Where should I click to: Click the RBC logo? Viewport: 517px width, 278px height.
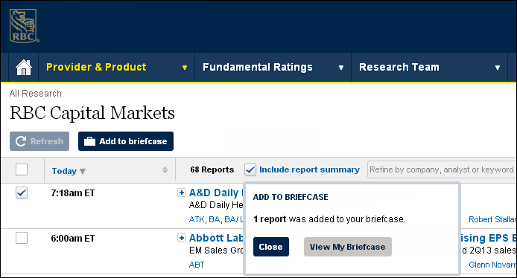[24, 26]
